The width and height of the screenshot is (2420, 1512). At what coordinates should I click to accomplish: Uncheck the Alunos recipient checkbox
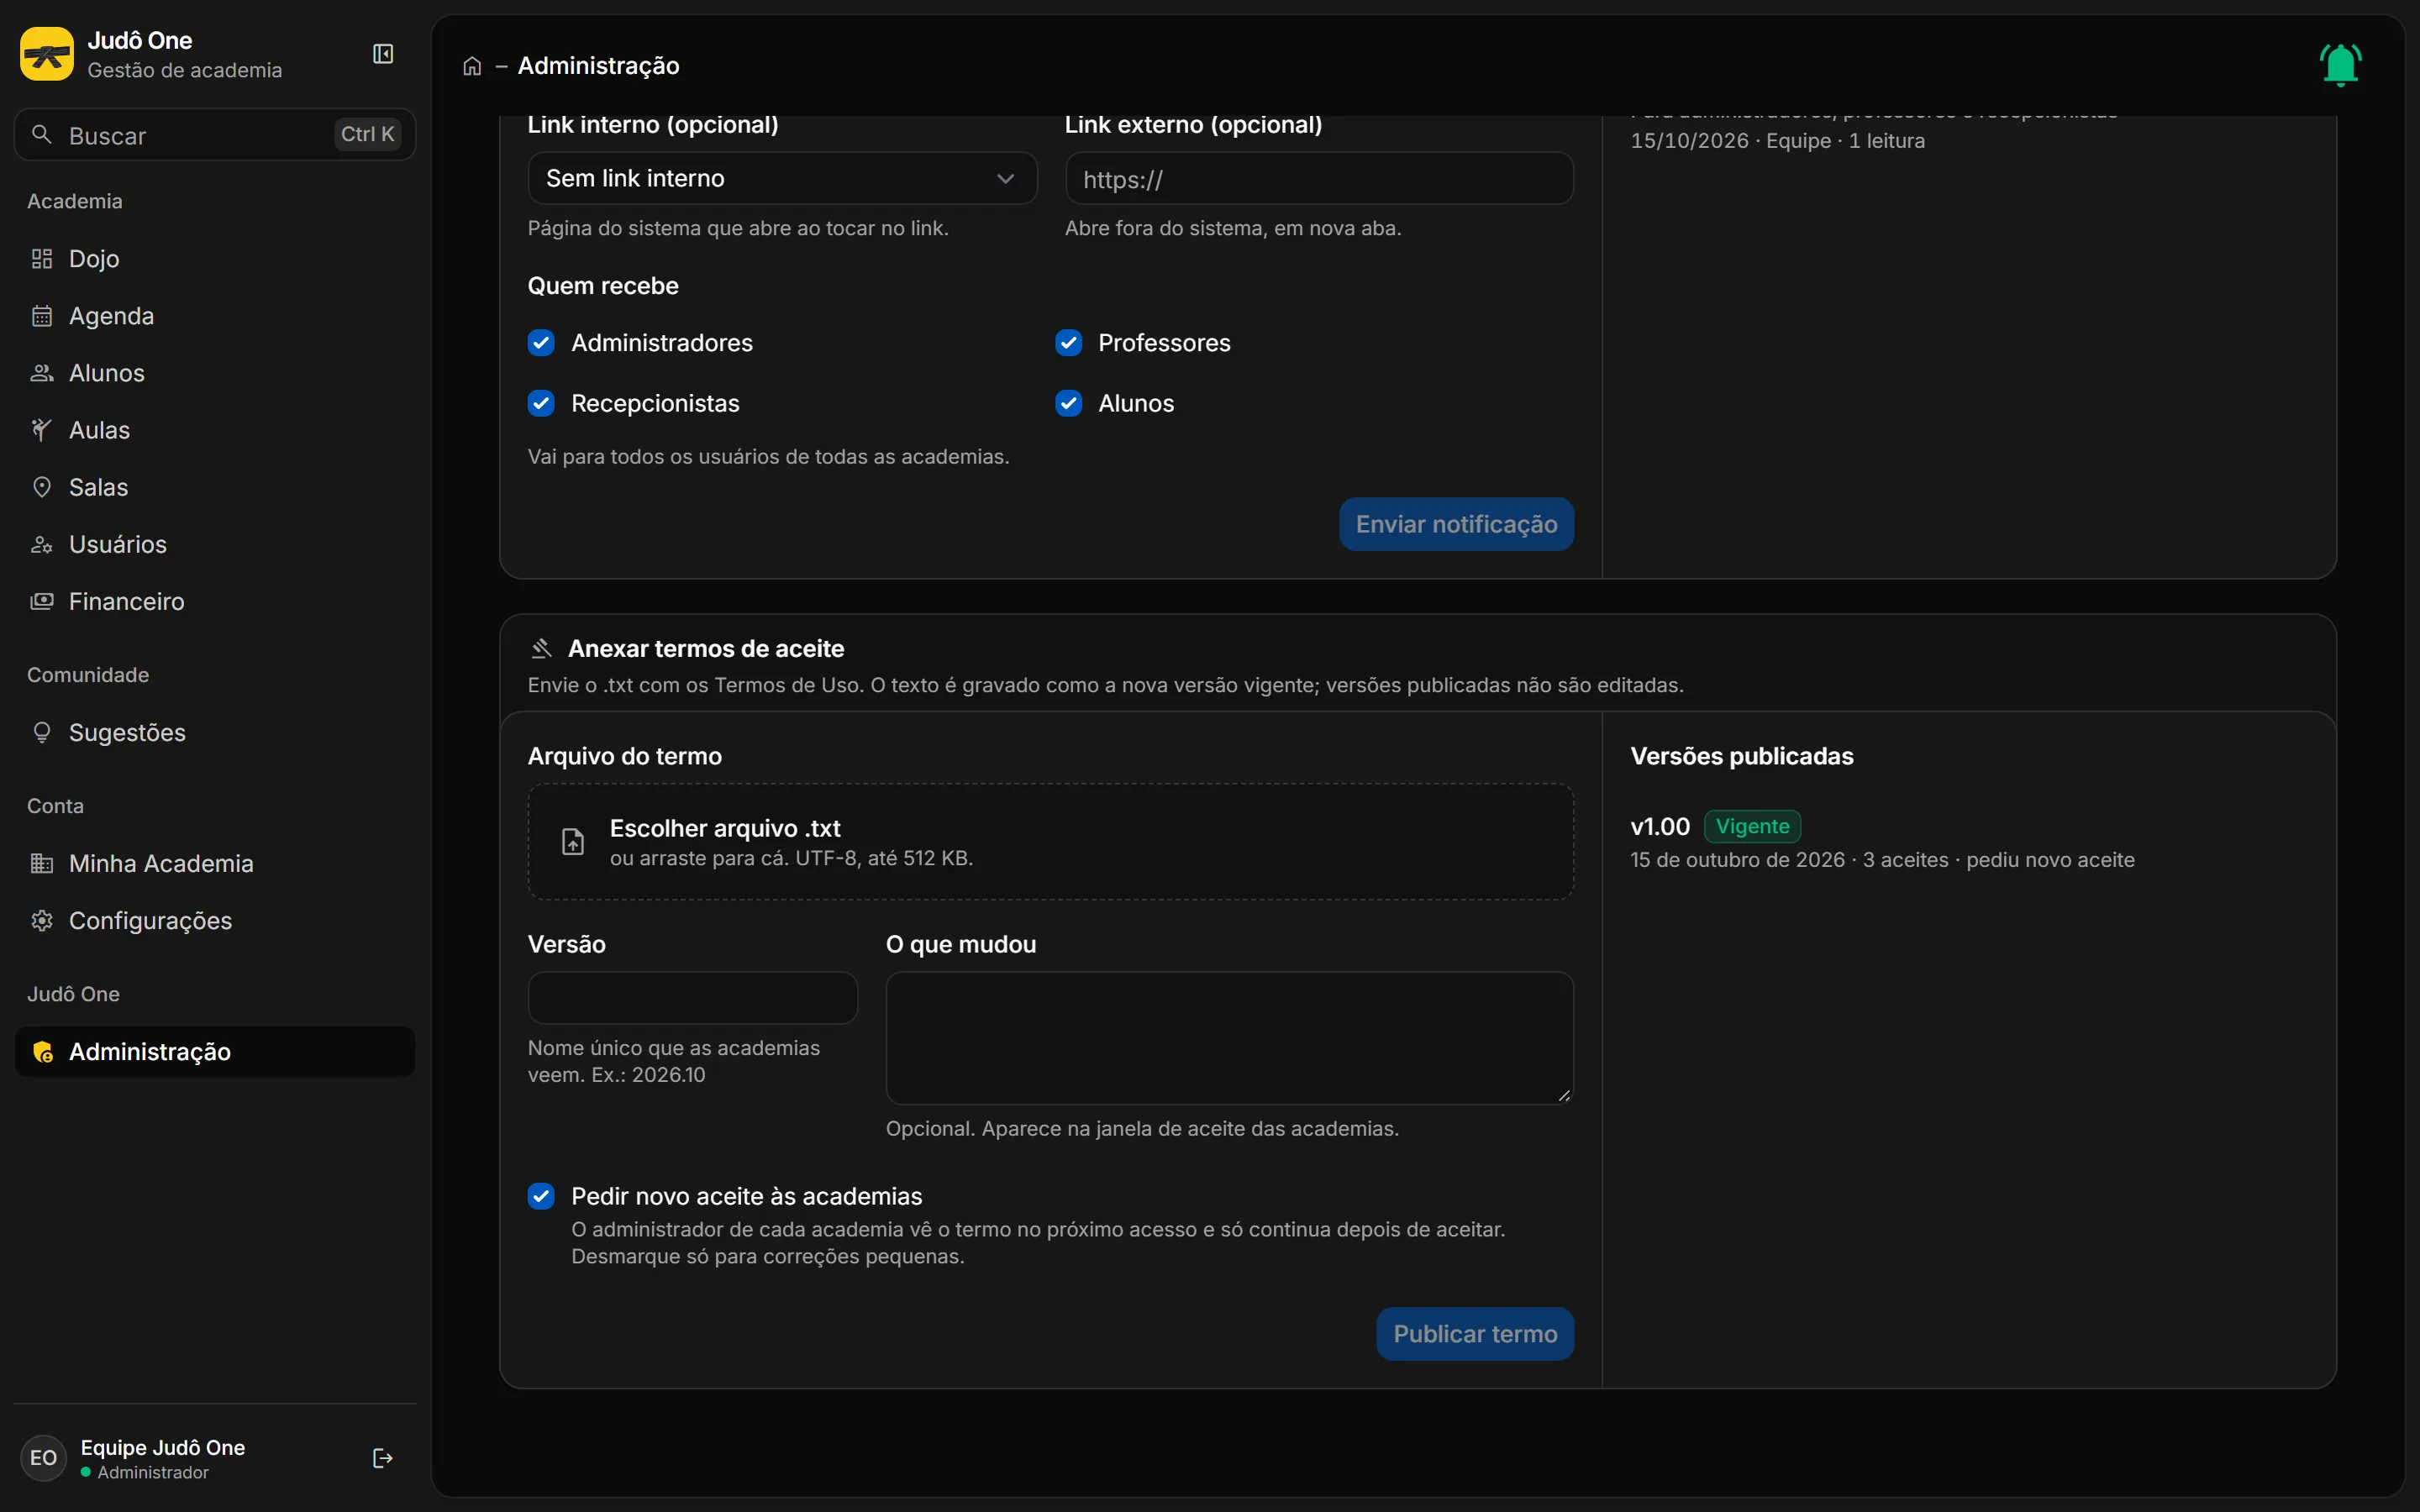click(x=1069, y=403)
